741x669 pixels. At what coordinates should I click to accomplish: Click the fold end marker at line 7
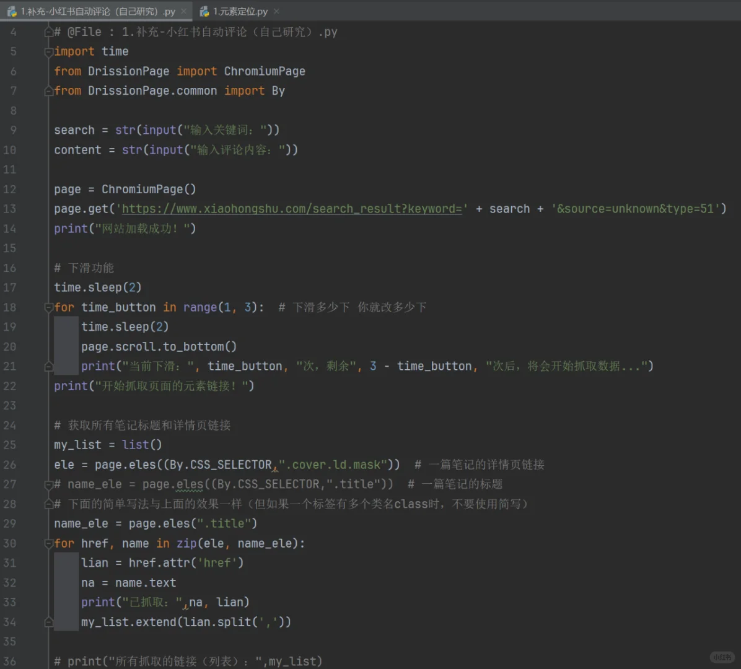(48, 90)
